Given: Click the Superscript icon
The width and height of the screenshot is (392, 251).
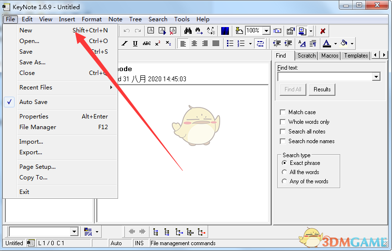Looking at the screenshot, I should coord(158,44).
